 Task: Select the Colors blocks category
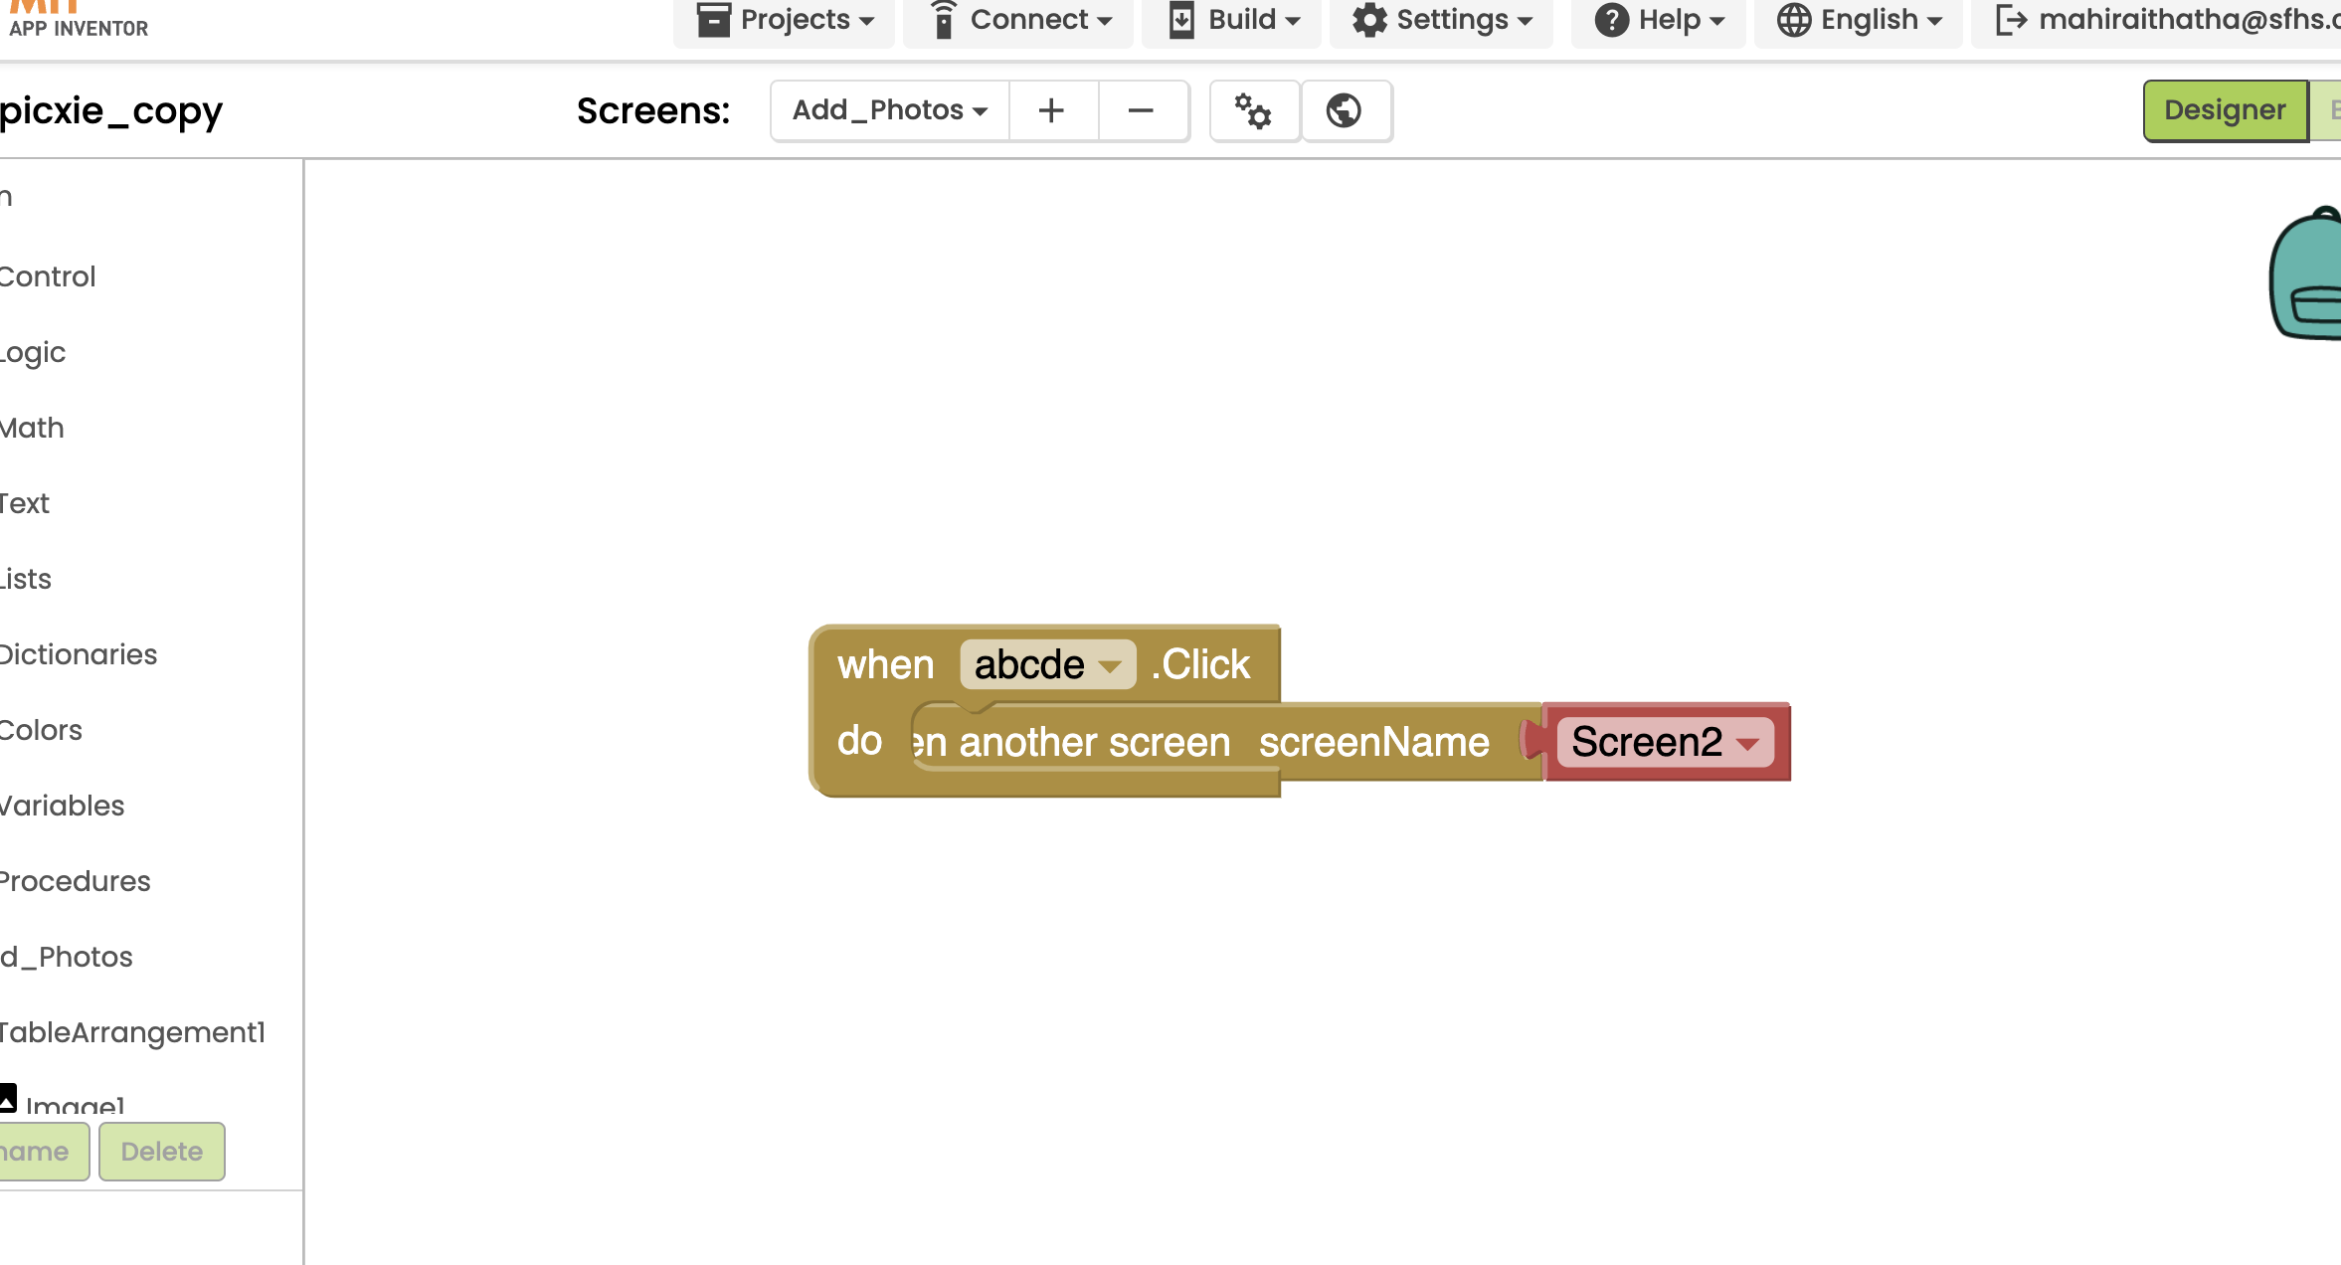click(x=42, y=730)
